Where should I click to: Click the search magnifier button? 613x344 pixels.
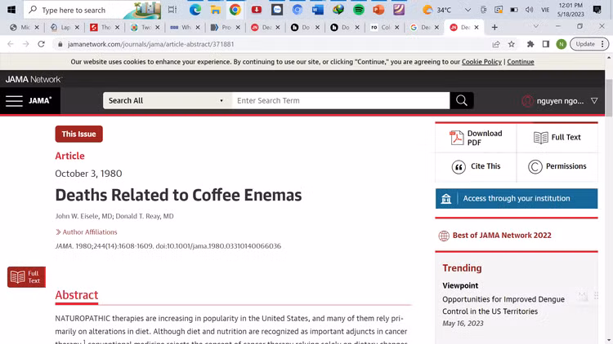[x=462, y=101]
